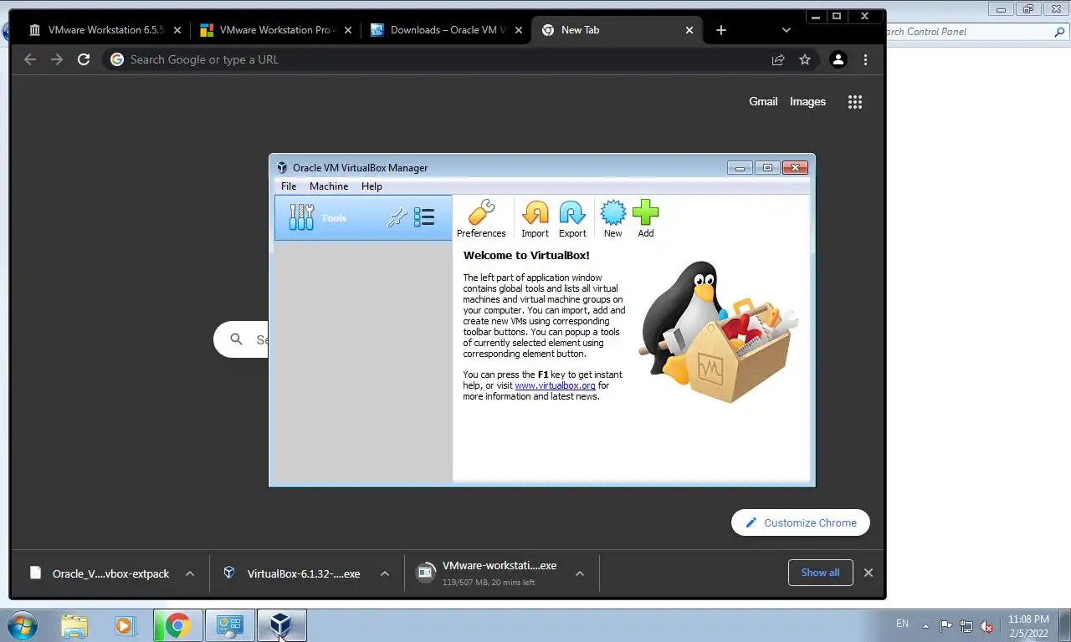Viewport: 1071px width, 642px height.
Task: Go back in Chrome
Action: 30,59
